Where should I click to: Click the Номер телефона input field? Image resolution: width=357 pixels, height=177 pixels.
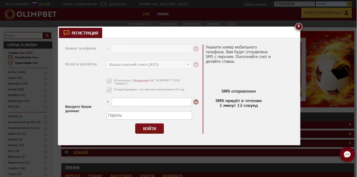click(151, 49)
